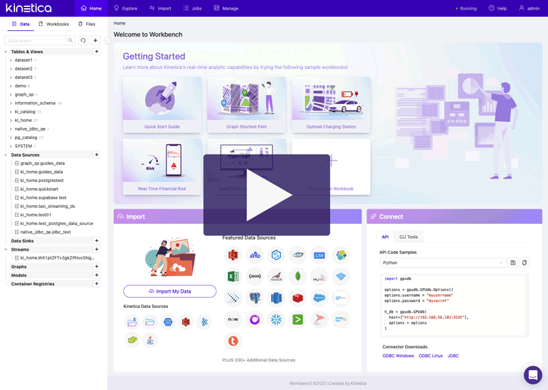
Task: Select the Avro data source icon
Action: 255,255
